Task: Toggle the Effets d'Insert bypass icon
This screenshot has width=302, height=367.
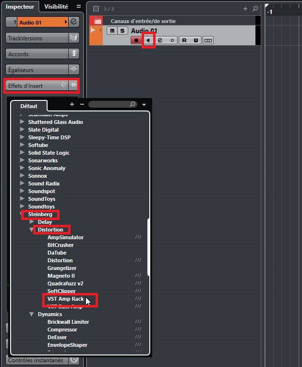Action: click(x=63, y=85)
